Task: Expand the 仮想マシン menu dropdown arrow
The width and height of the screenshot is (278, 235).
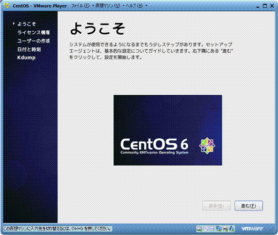Action: pyautogui.click(x=123, y=5)
